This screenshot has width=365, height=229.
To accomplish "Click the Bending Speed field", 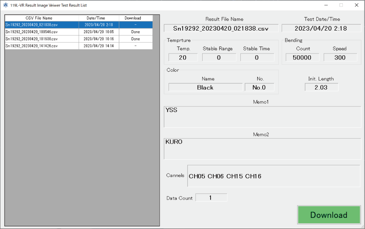I will 340,58.
